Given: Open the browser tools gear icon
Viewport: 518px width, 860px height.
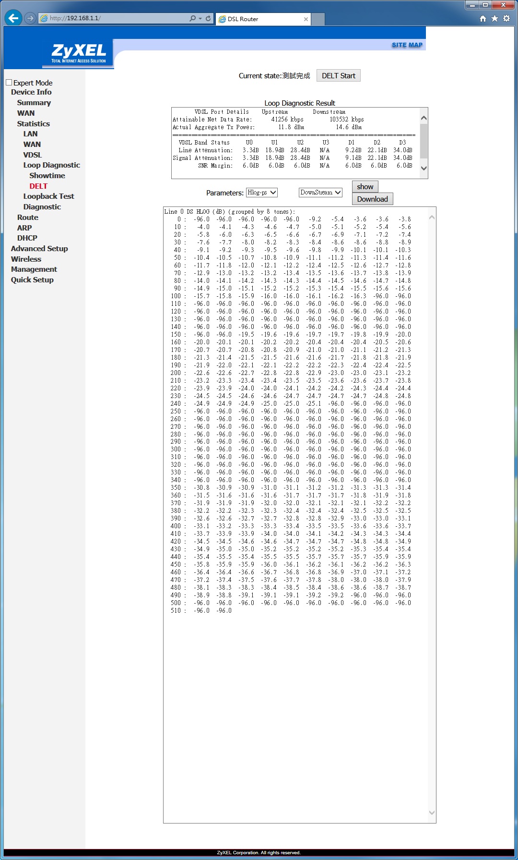Looking at the screenshot, I should click(x=506, y=18).
